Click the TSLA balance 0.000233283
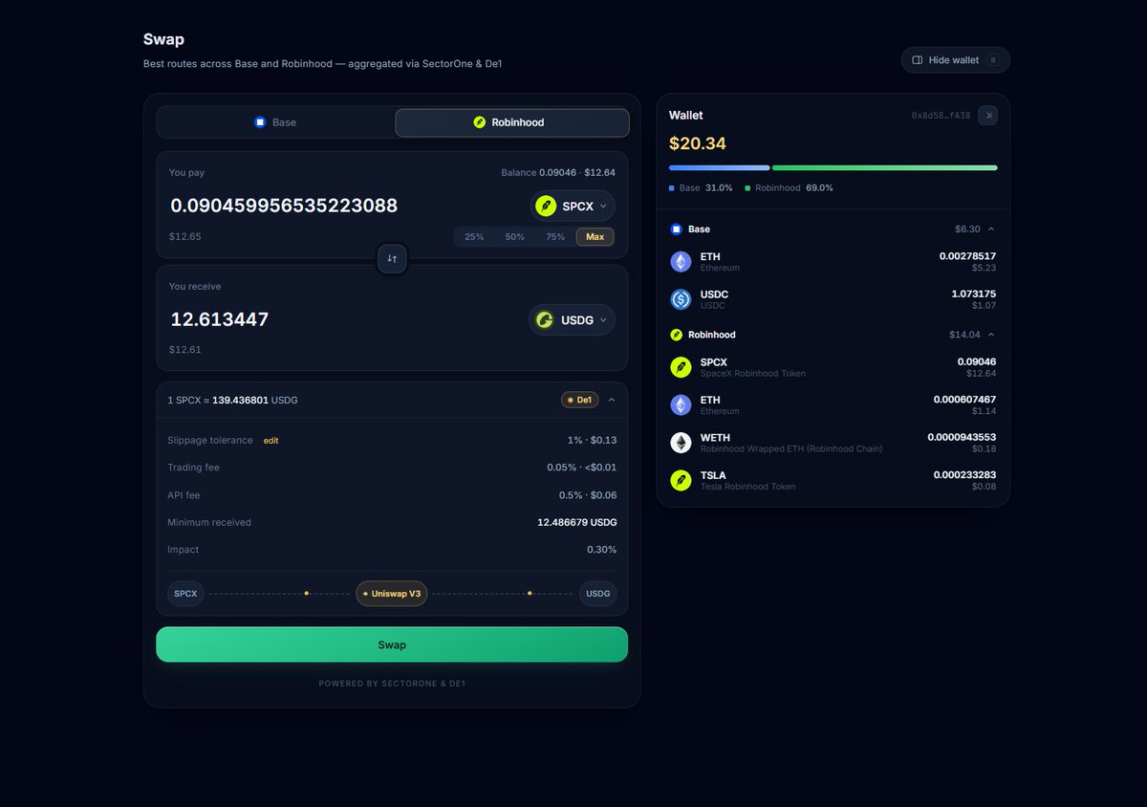 [x=964, y=474]
